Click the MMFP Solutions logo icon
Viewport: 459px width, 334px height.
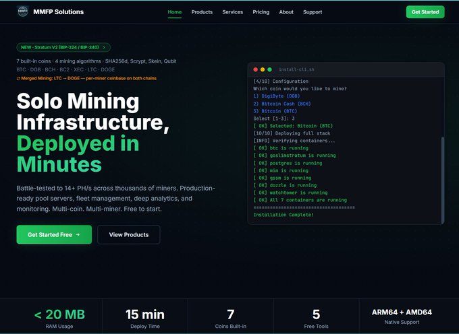[x=23, y=11]
